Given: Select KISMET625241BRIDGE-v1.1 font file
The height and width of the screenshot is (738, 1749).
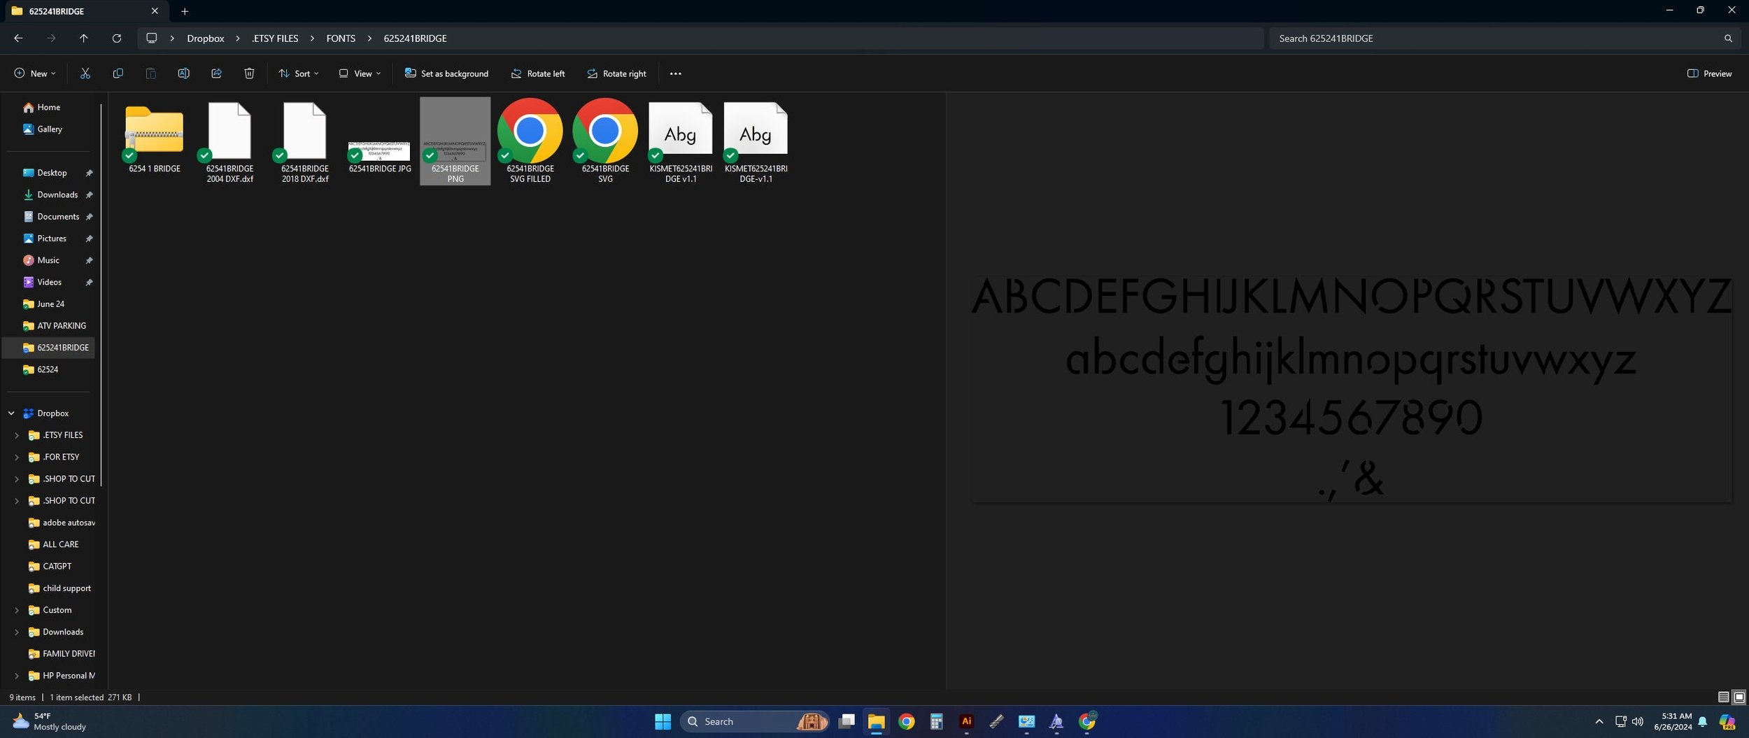Looking at the screenshot, I should click(x=756, y=142).
